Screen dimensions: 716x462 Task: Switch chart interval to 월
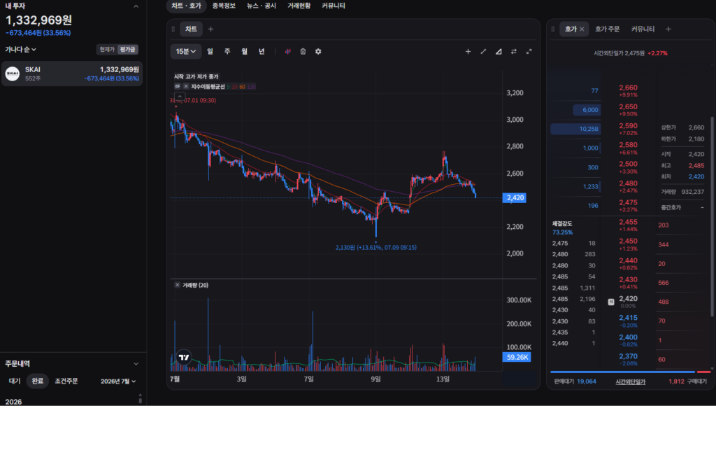(244, 52)
